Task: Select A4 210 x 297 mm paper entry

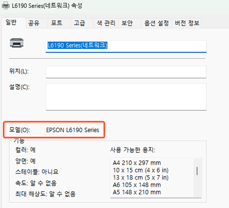Action: point(137,163)
